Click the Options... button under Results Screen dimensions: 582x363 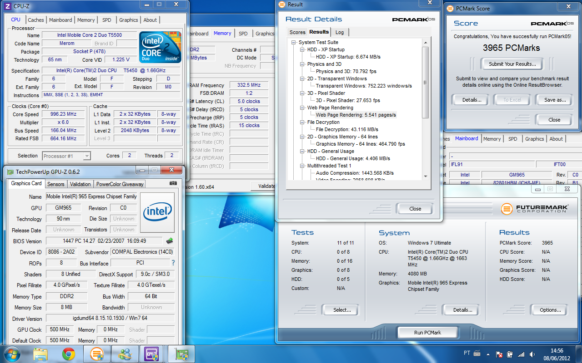pos(550,310)
